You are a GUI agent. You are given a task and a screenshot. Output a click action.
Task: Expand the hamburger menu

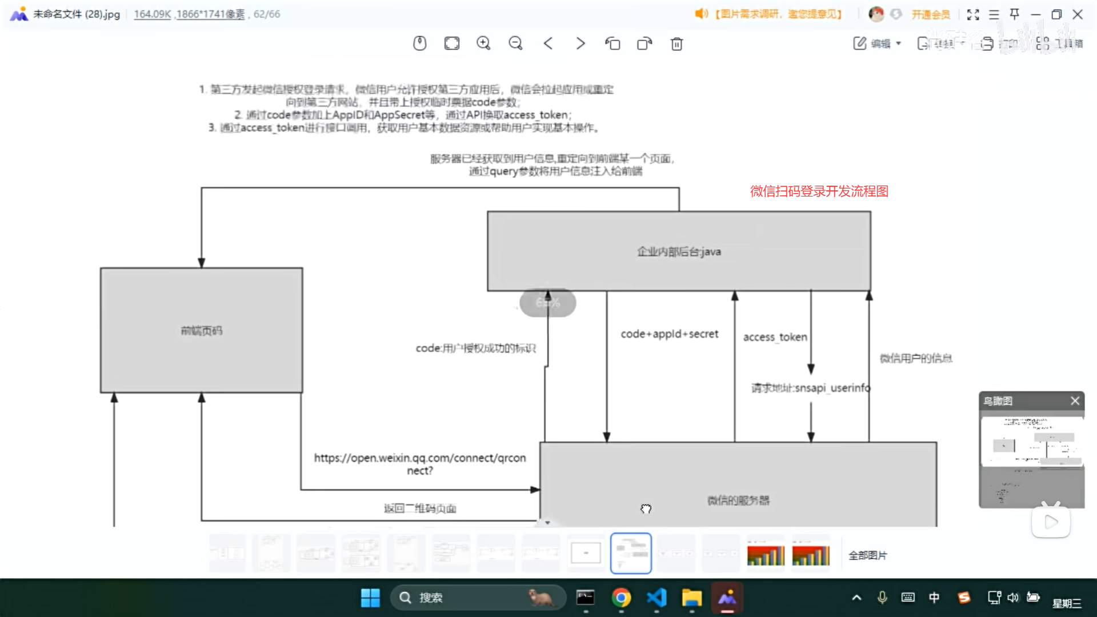994,14
